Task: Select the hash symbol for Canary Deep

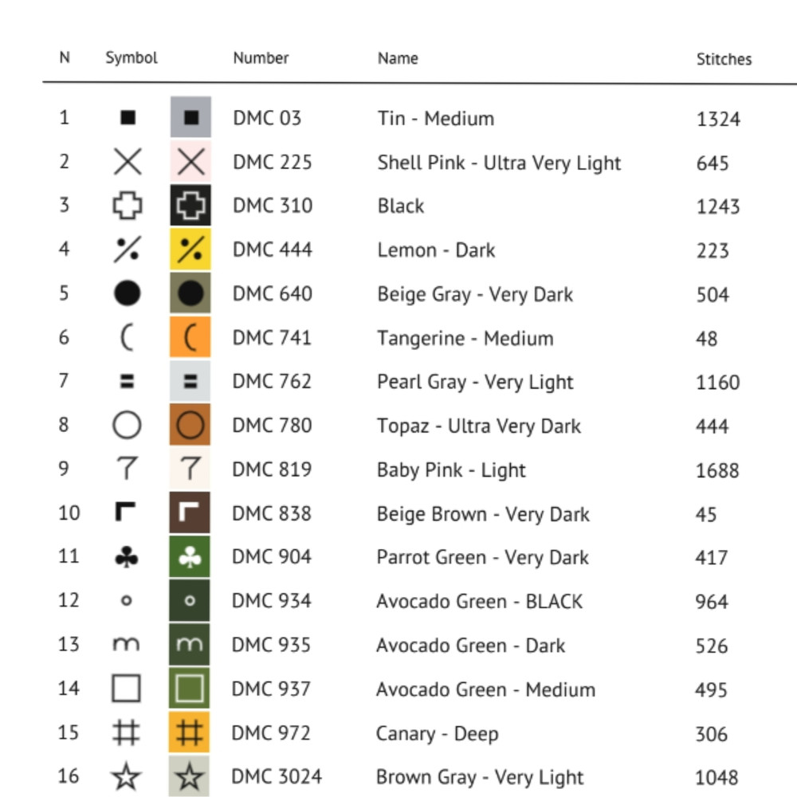Action: (x=127, y=733)
